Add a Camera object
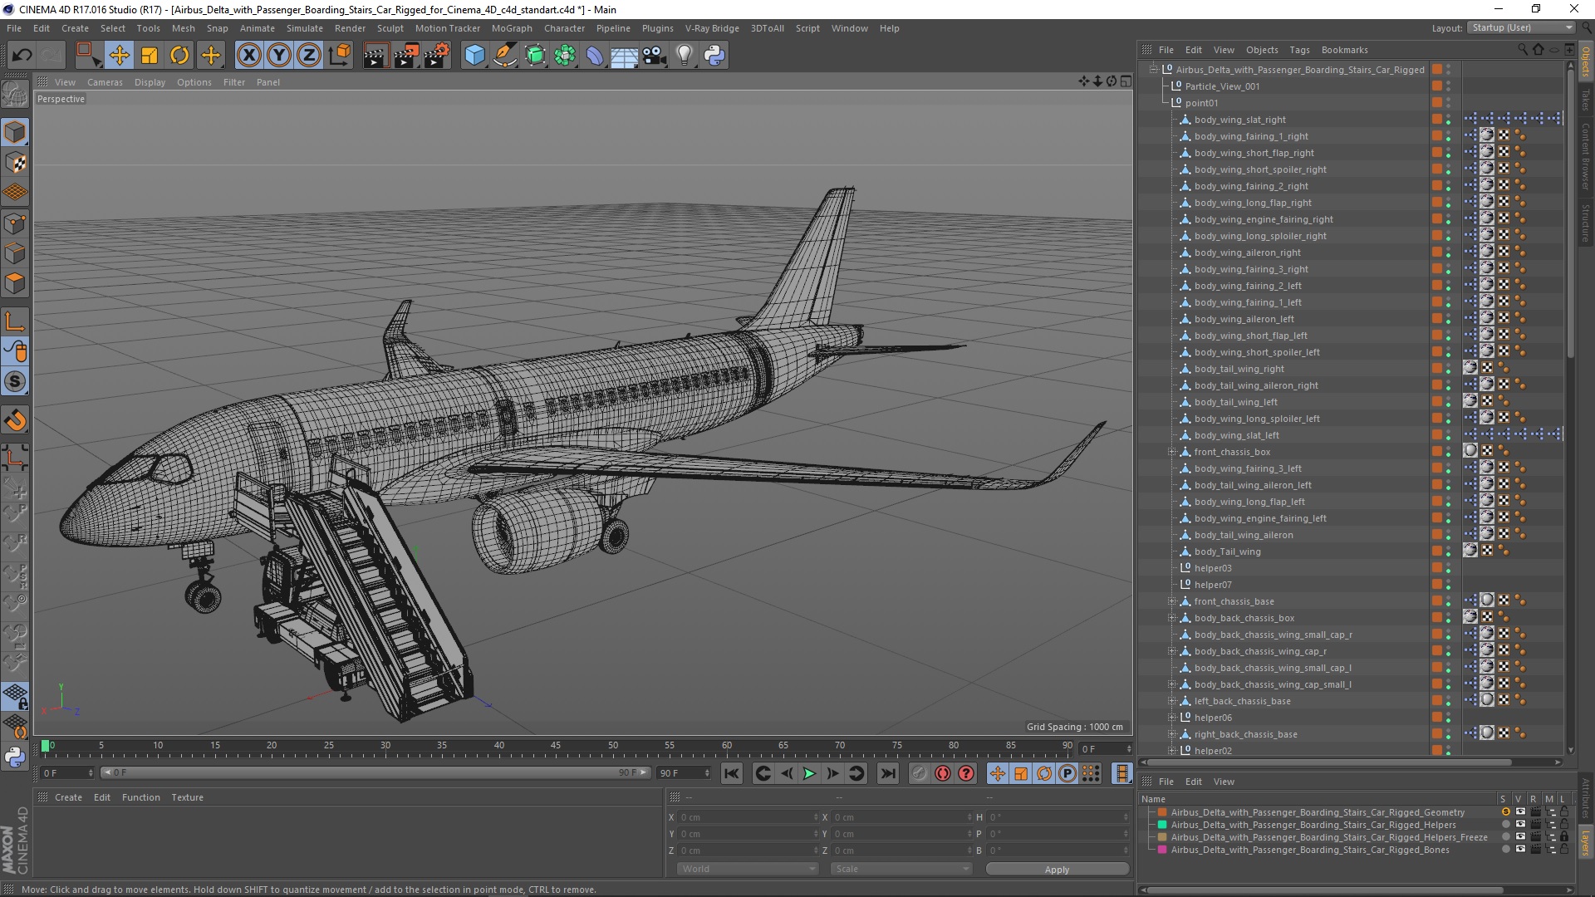 (x=655, y=56)
